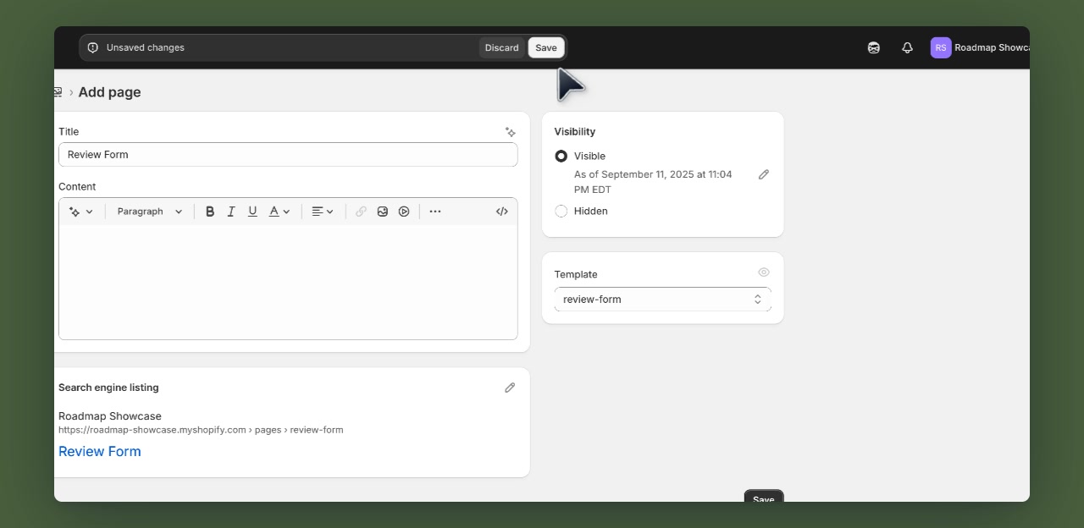Edit the search engine listing
This screenshot has width=1084, height=528.
[510, 388]
